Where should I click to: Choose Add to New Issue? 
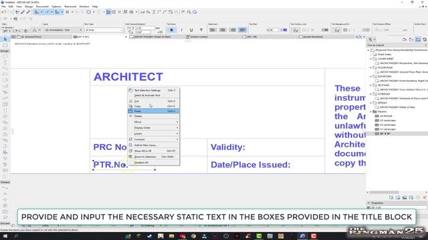coord(153,145)
